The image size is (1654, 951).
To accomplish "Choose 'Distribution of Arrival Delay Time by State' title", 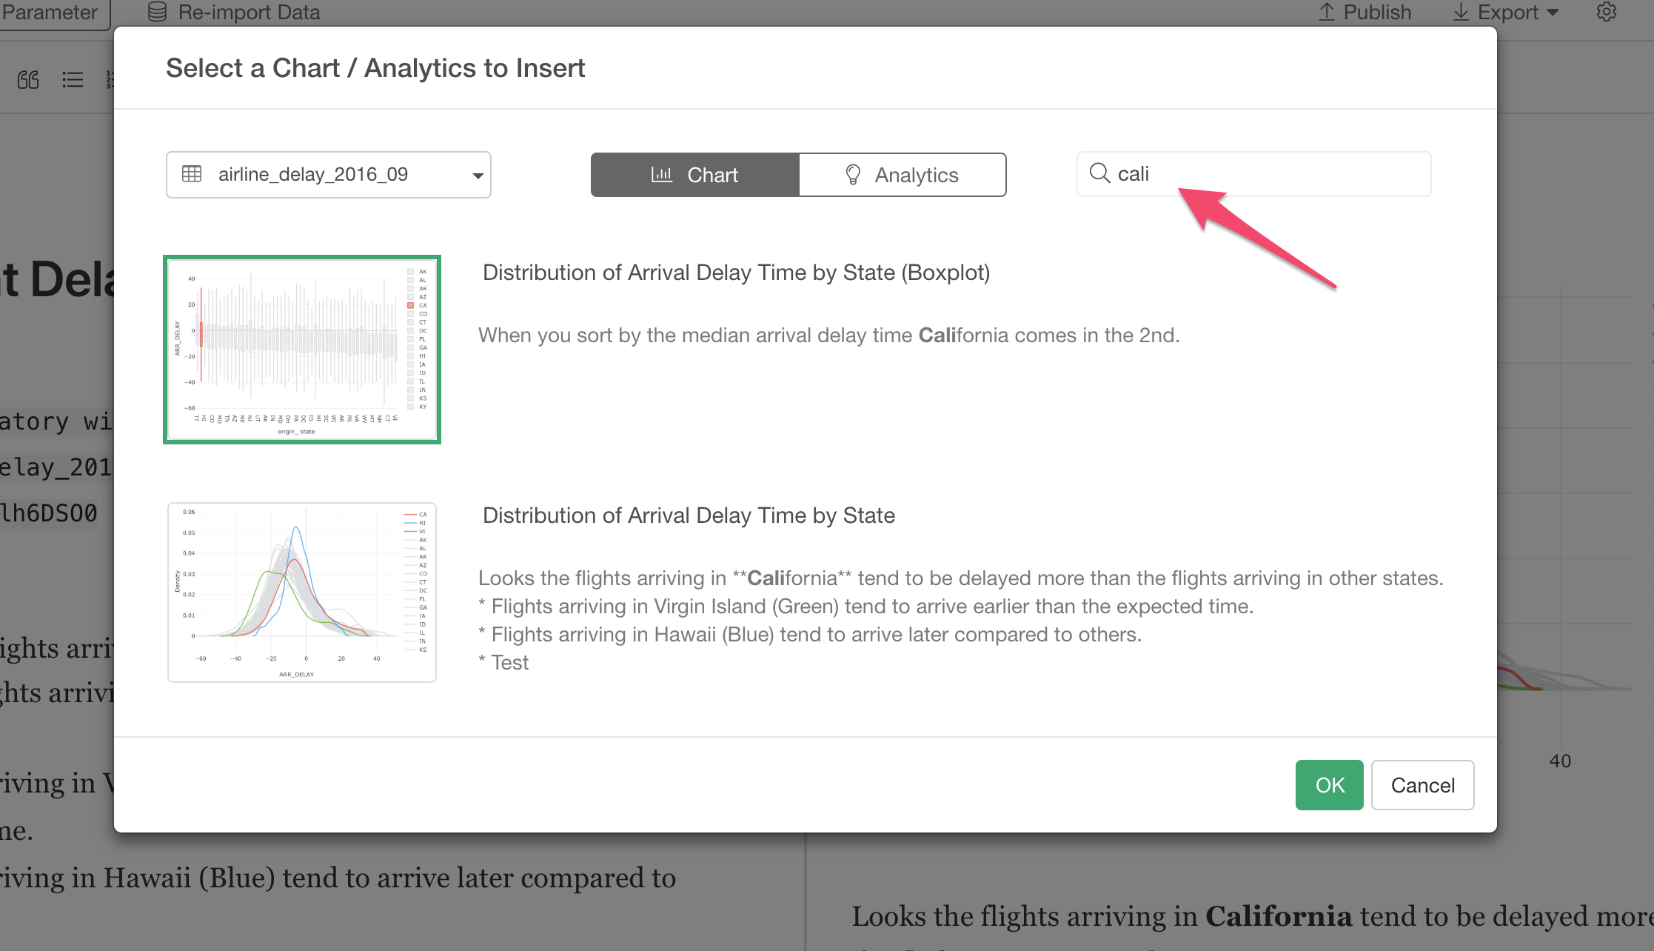I will 689,515.
